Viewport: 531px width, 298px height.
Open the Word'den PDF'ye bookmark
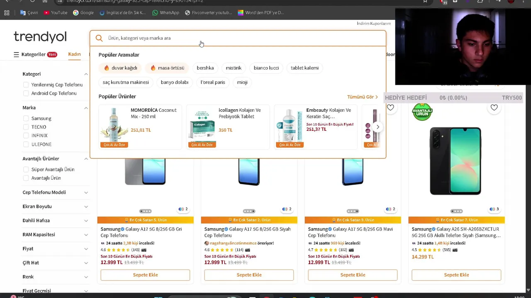261,13
